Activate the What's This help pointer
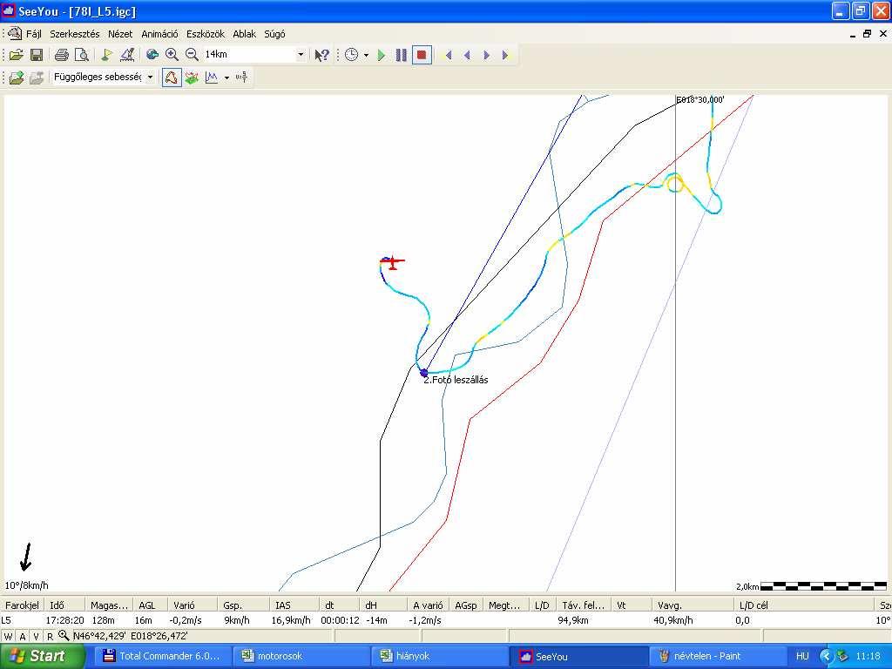 [321, 55]
